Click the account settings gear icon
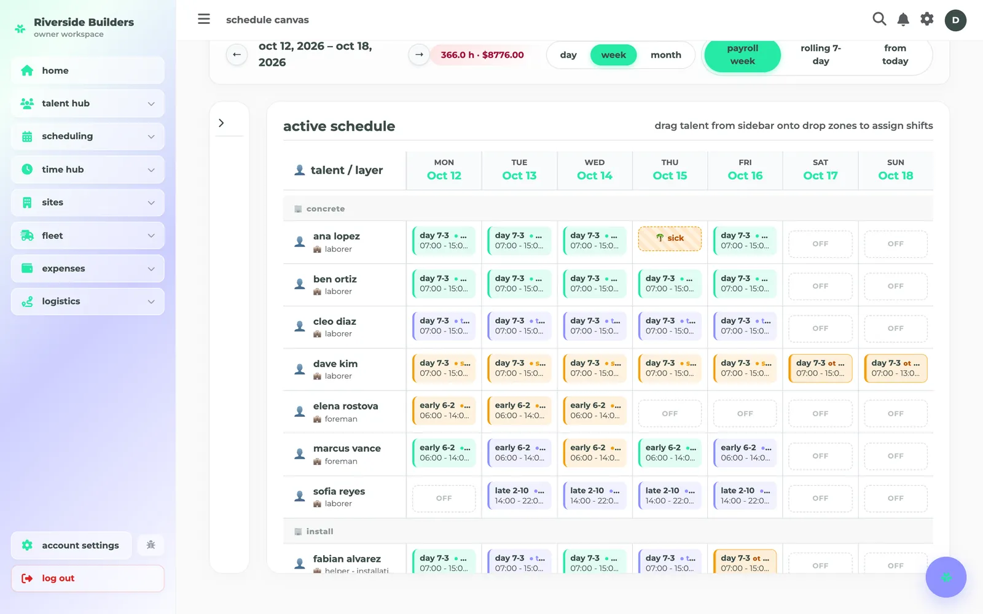This screenshot has height=614, width=983. point(27,545)
